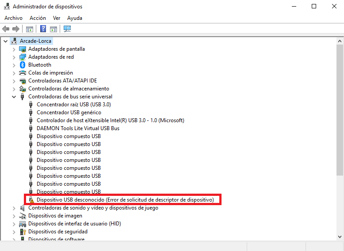Expand Adaptadores de pantalla
The height and width of the screenshot is (251, 344).
point(14,49)
